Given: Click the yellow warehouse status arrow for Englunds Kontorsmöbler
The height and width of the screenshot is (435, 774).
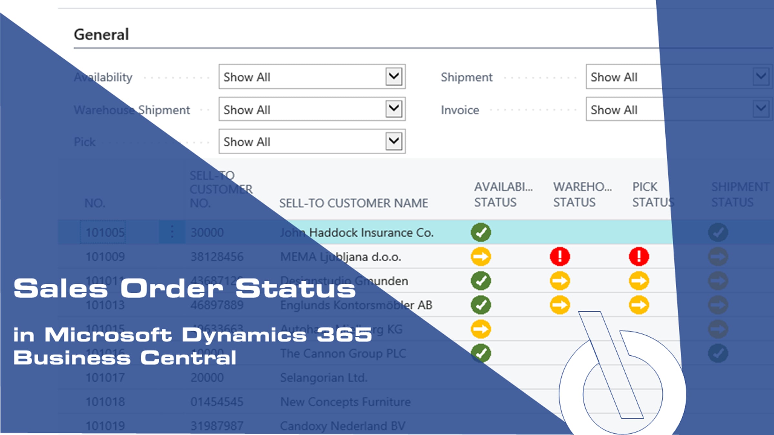Looking at the screenshot, I should click(560, 305).
